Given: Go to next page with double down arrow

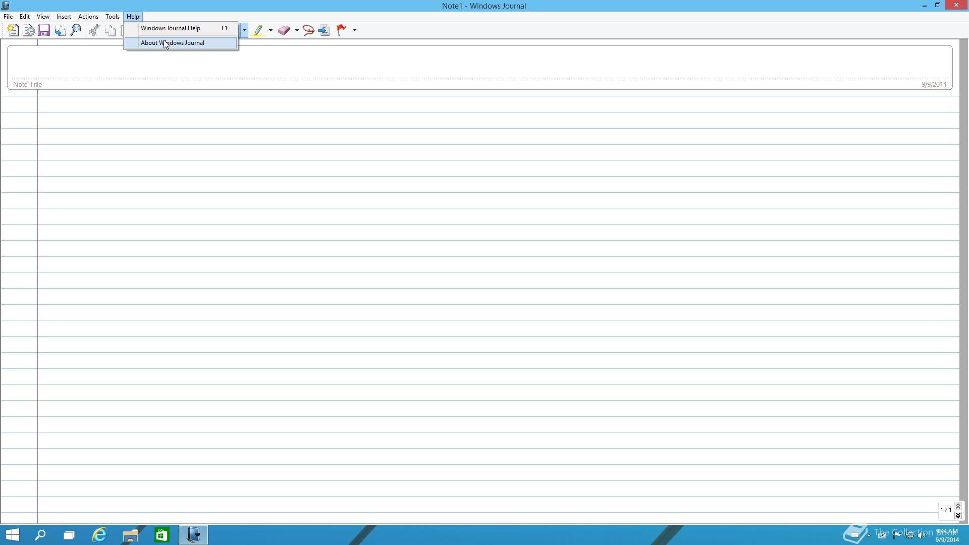Looking at the screenshot, I should coord(958,515).
